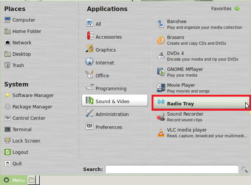Click the search magnifier icon
Viewport: 251px width, 185px height.
(x=245, y=169)
